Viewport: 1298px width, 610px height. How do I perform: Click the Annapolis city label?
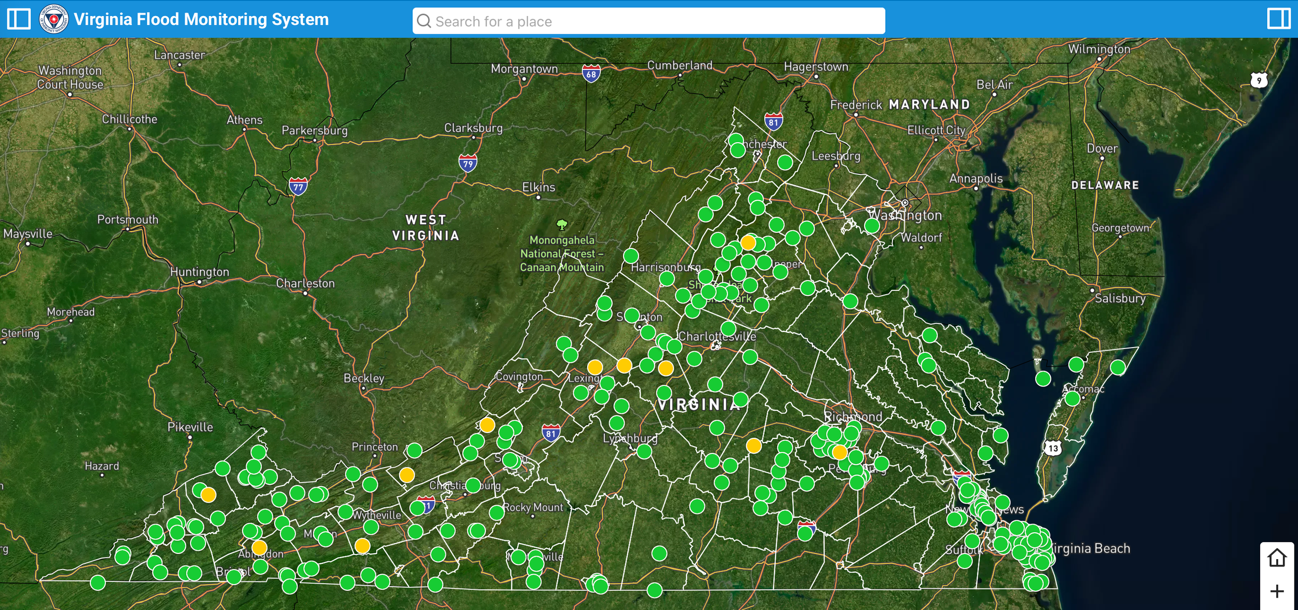click(x=976, y=178)
